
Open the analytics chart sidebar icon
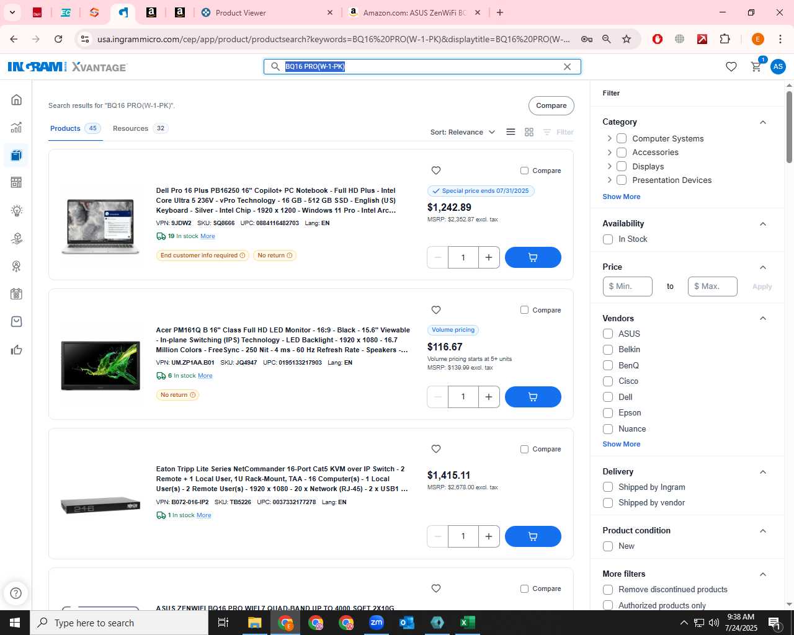17,128
